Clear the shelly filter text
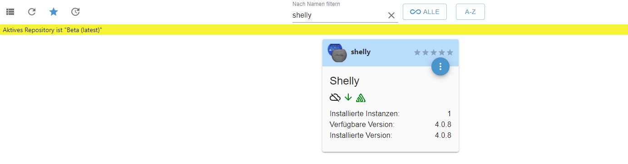This screenshot has height=164, width=628. tap(391, 15)
